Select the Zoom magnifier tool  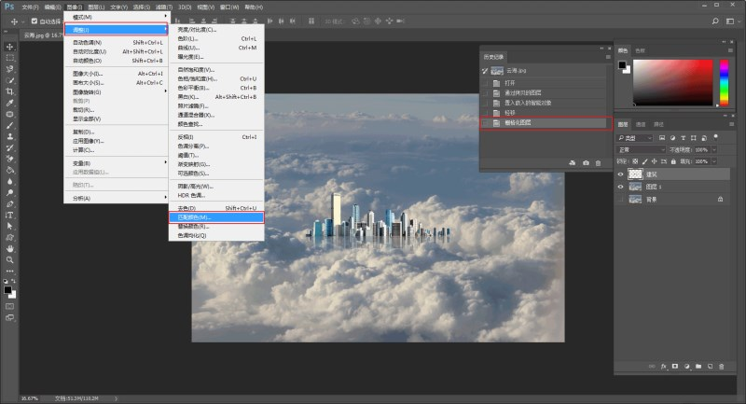pos(9,259)
